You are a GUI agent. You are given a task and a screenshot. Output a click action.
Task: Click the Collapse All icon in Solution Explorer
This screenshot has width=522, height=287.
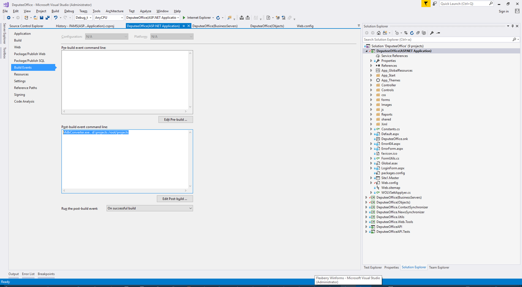pos(418,33)
